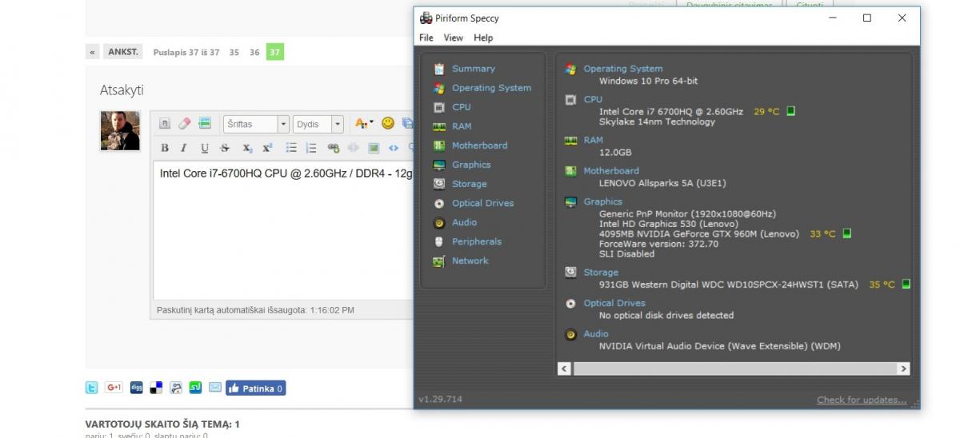Image resolution: width=960 pixels, height=438 pixels.
Task: Insert numbered list in forum editor
Action: [311, 148]
